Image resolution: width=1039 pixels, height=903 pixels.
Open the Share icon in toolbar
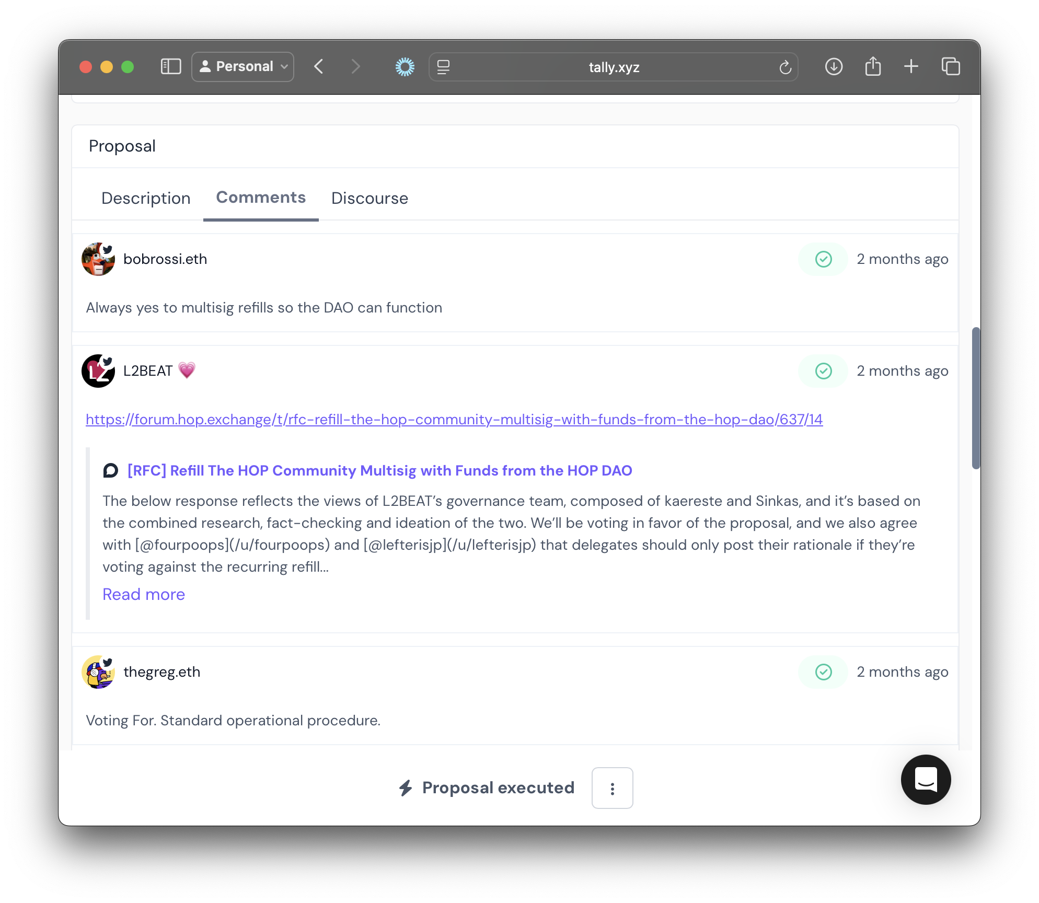coord(873,67)
